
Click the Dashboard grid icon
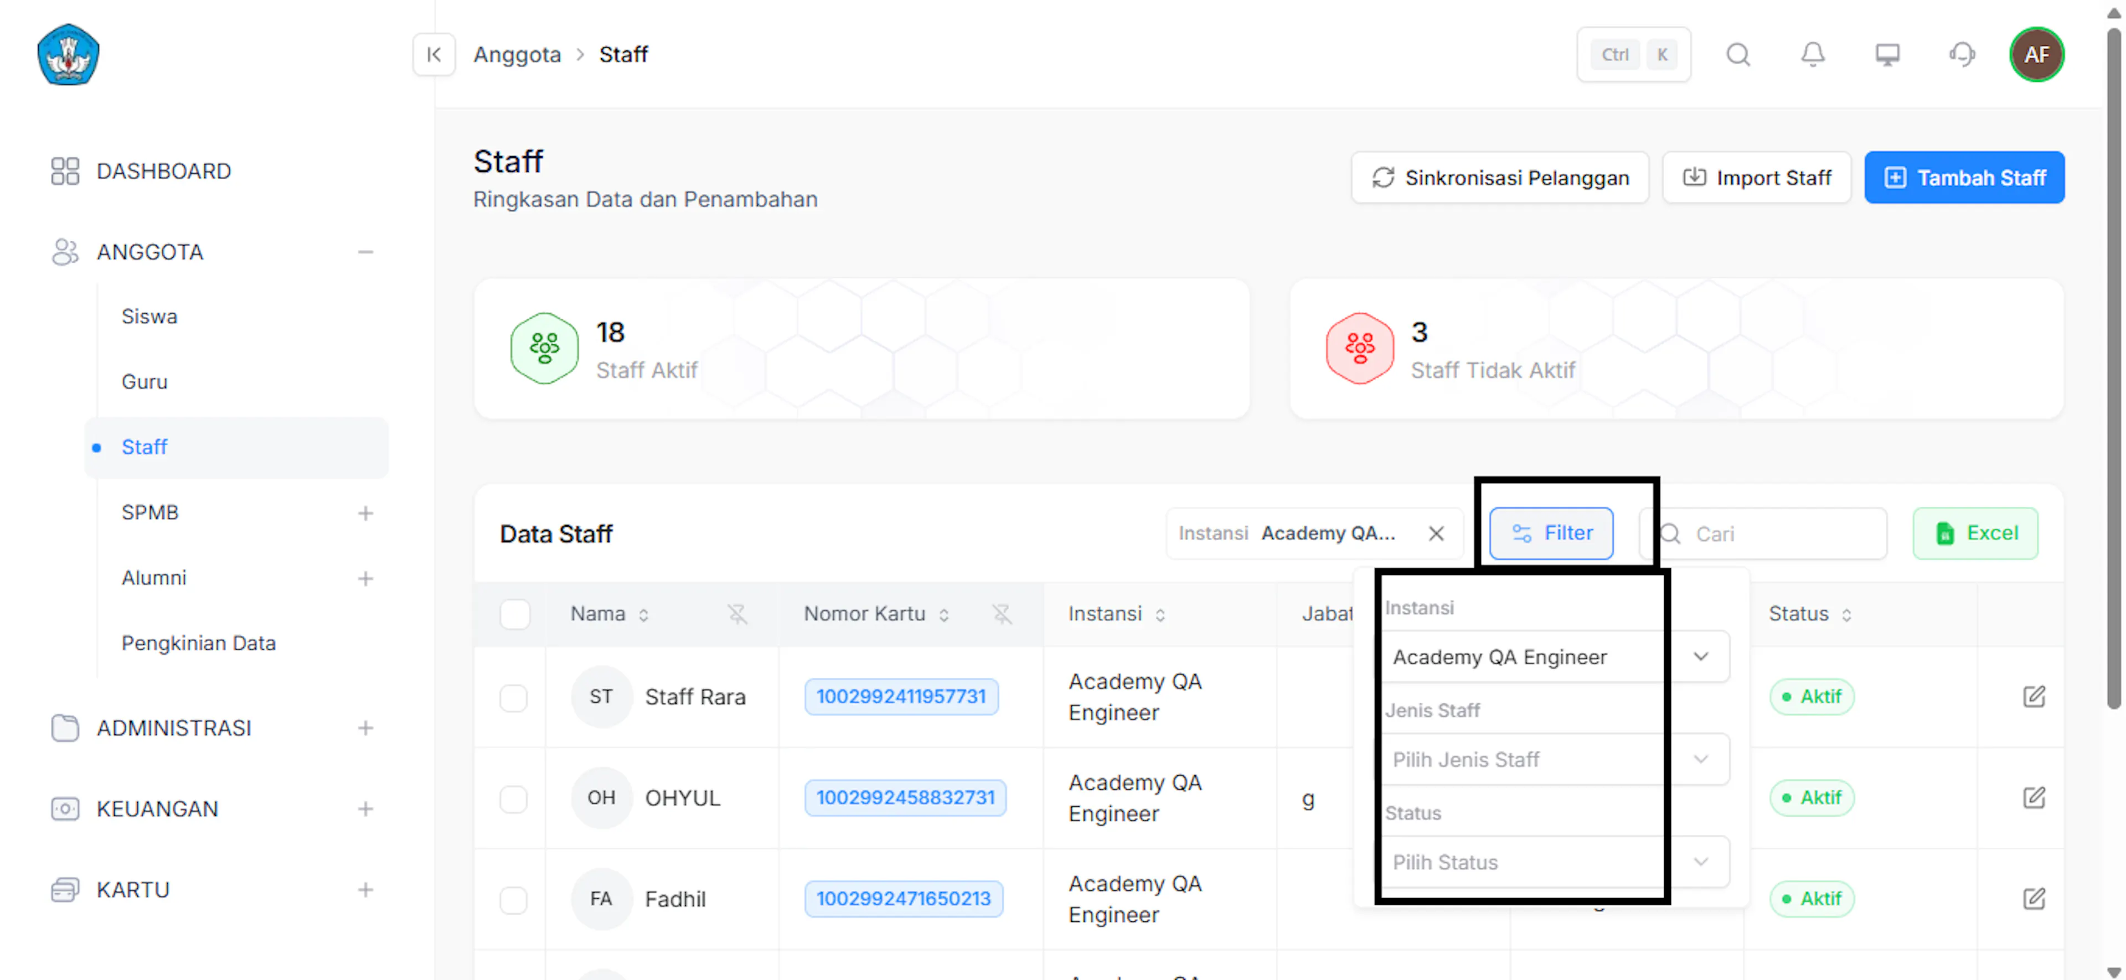pyautogui.click(x=64, y=171)
